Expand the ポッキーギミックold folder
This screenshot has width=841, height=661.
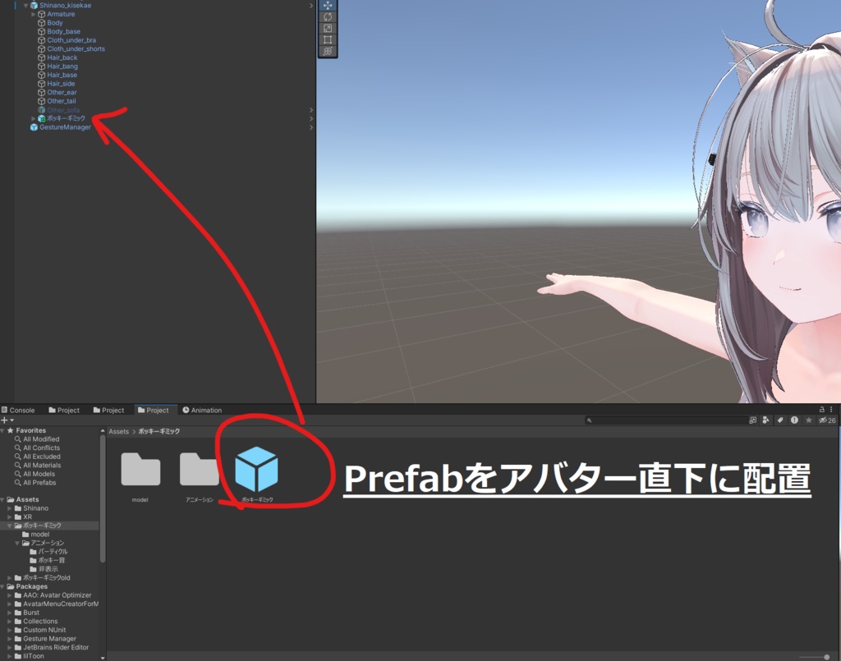(x=10, y=578)
